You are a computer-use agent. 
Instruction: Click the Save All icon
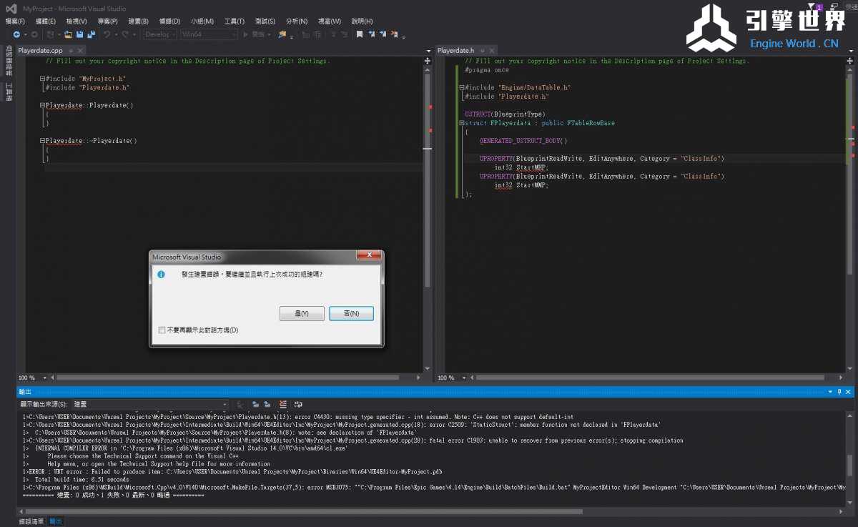click(x=91, y=34)
